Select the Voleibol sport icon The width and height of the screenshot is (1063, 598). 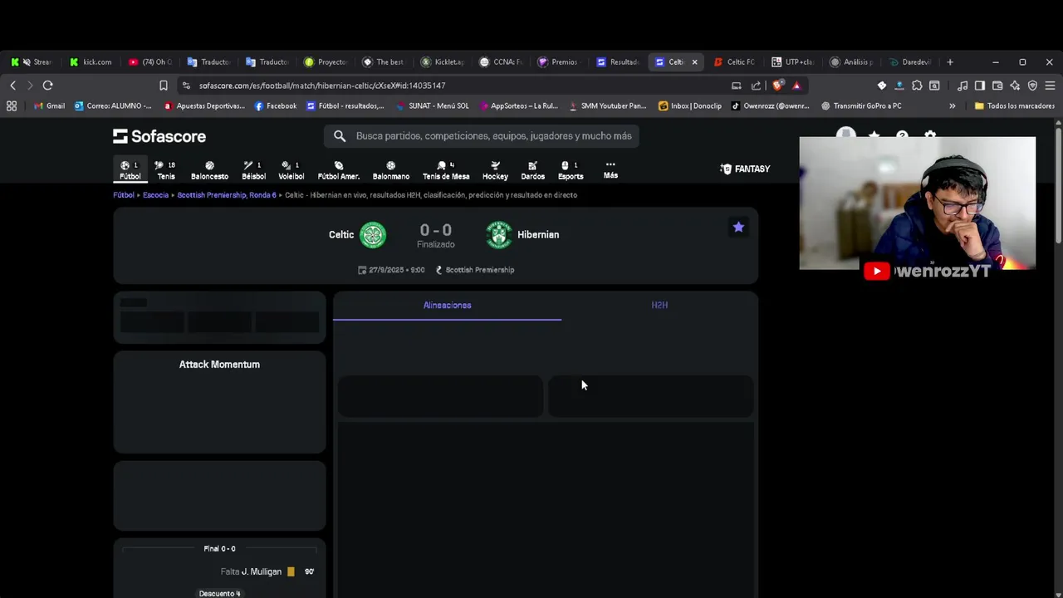coord(291,170)
